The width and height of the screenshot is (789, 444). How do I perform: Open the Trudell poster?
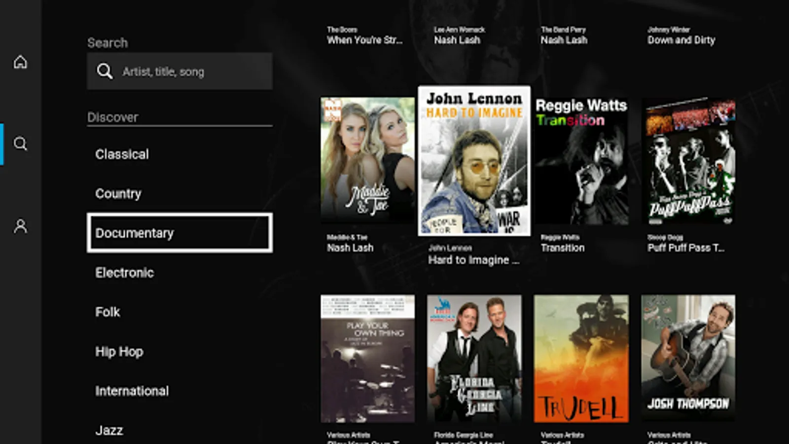(581, 359)
